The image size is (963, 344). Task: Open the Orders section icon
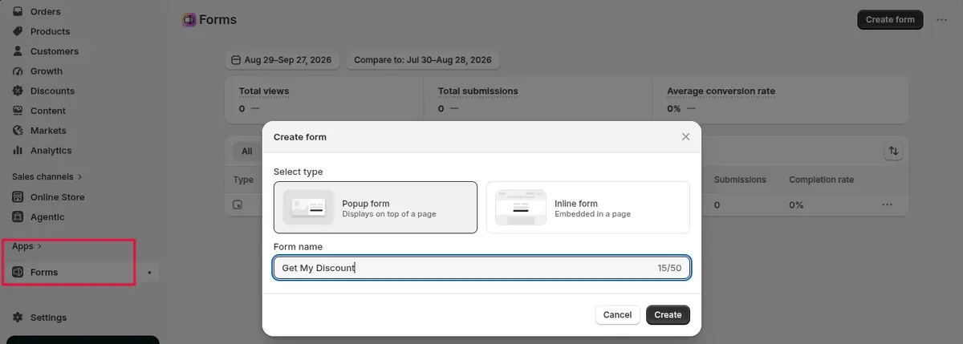click(18, 12)
